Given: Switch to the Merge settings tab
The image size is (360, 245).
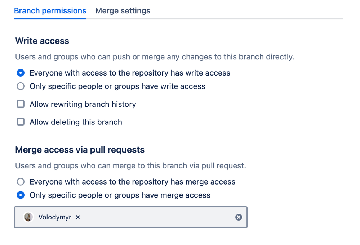Looking at the screenshot, I should click(123, 11).
